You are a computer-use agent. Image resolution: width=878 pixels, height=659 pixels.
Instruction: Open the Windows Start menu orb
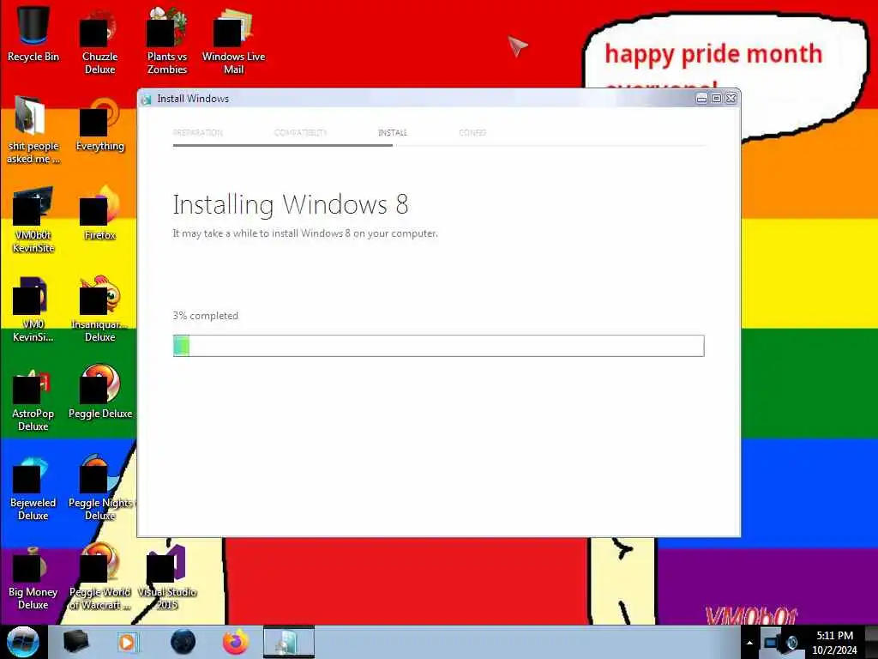[23, 642]
